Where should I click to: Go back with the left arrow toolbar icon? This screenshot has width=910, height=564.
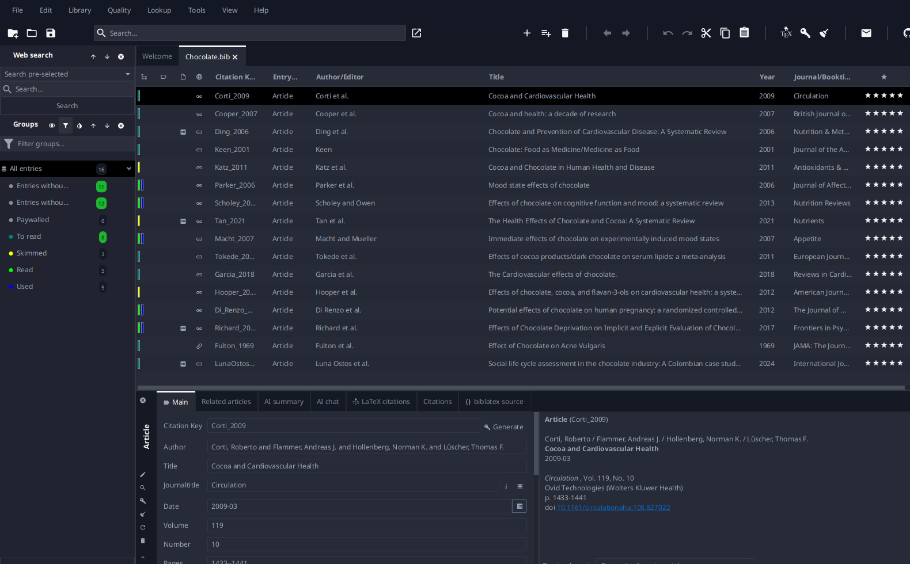(607, 33)
